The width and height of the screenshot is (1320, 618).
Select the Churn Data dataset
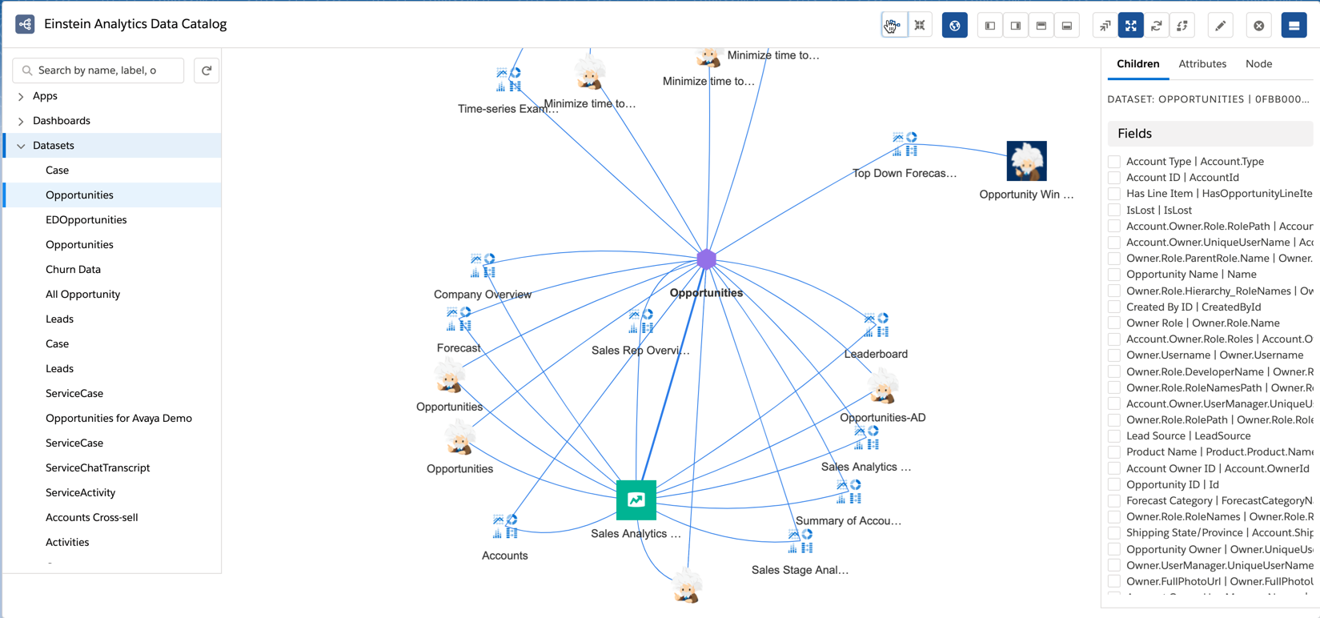(73, 270)
